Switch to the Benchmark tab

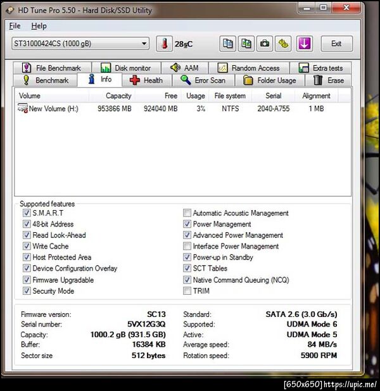[x=46, y=80]
